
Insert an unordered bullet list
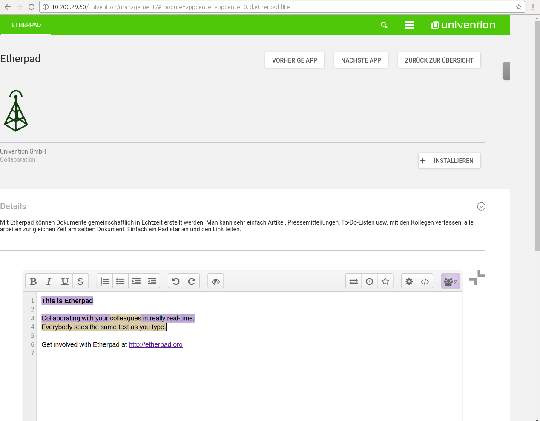click(121, 282)
